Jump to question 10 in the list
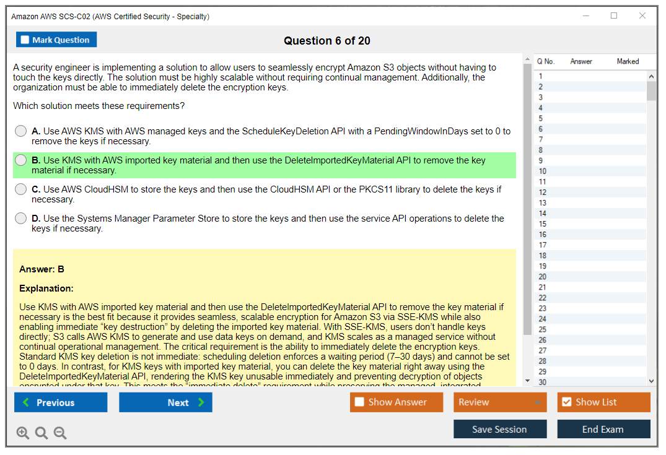This screenshot has width=666, height=455. pos(543,171)
